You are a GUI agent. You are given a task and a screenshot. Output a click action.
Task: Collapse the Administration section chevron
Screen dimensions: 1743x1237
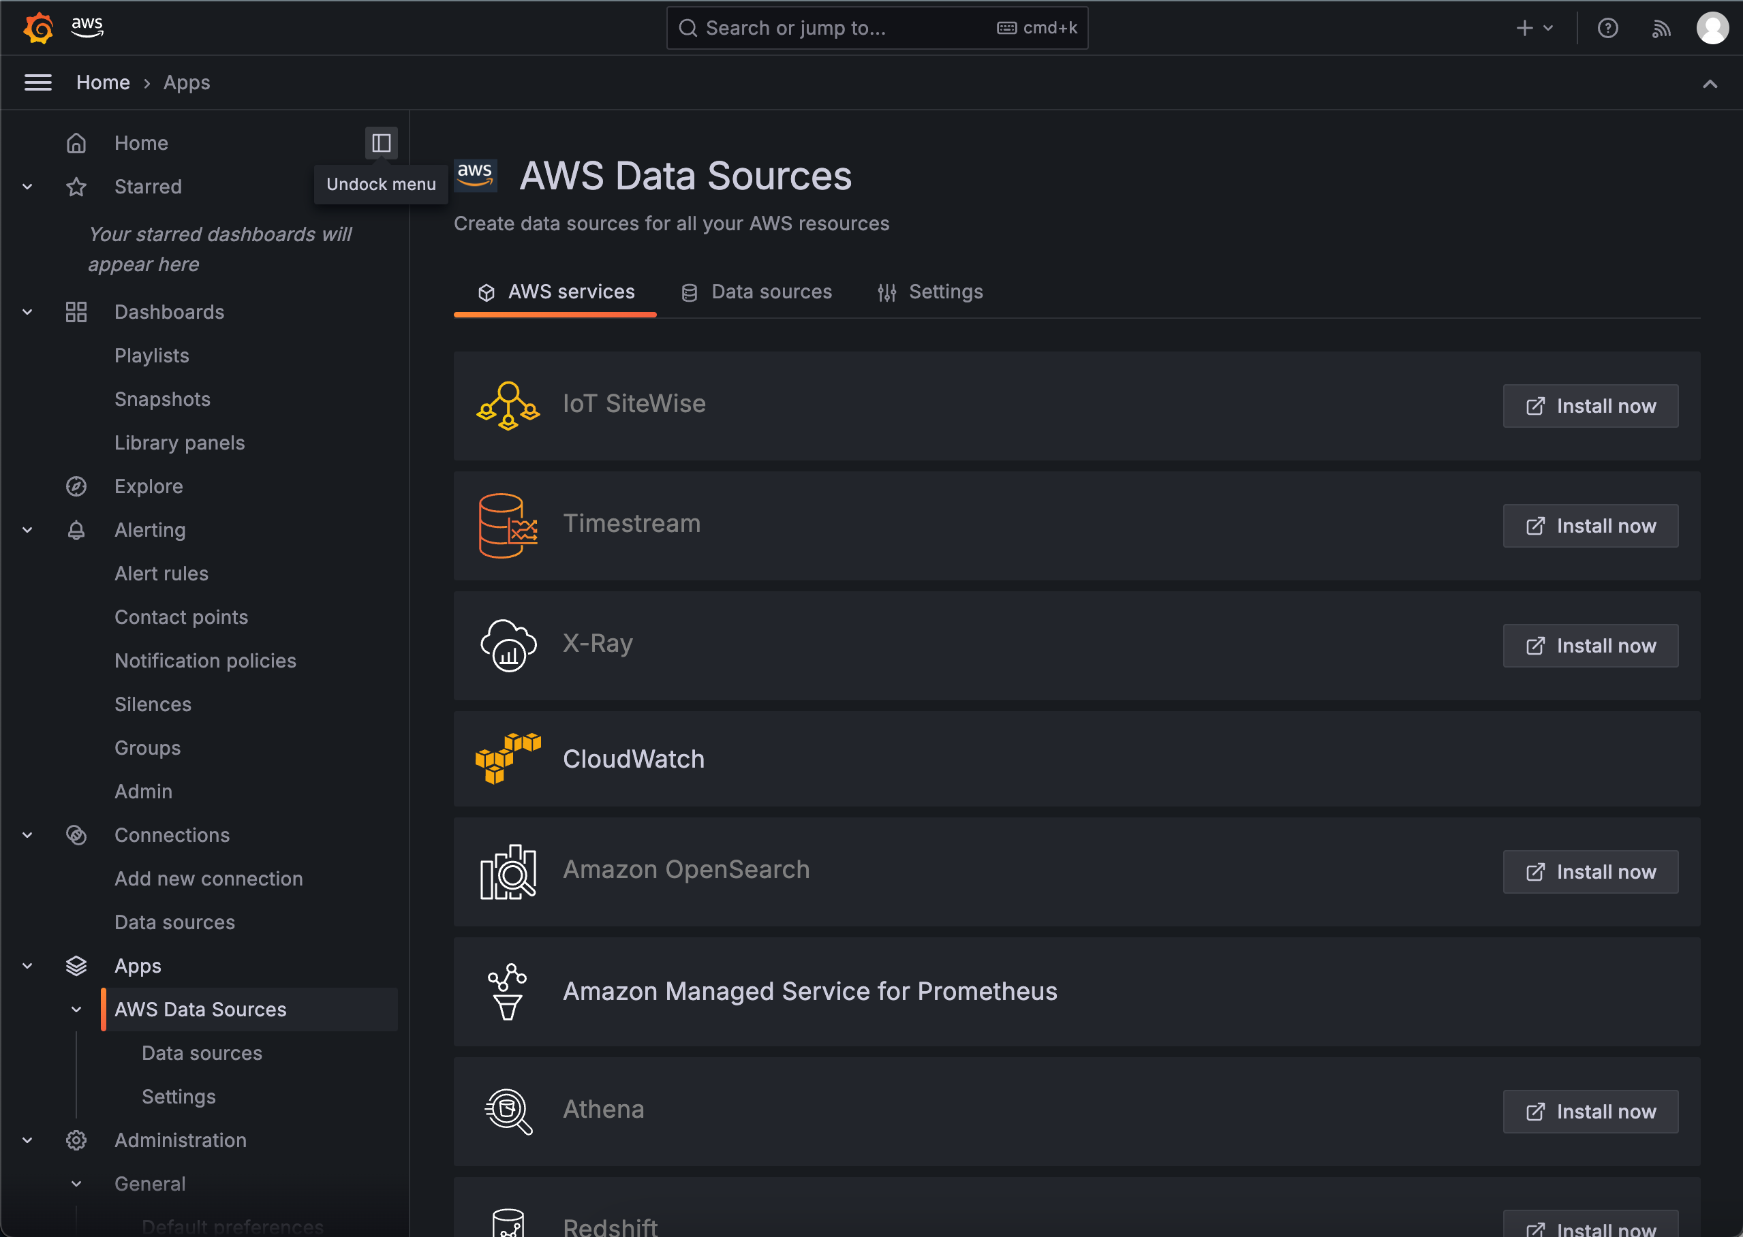(x=27, y=1140)
